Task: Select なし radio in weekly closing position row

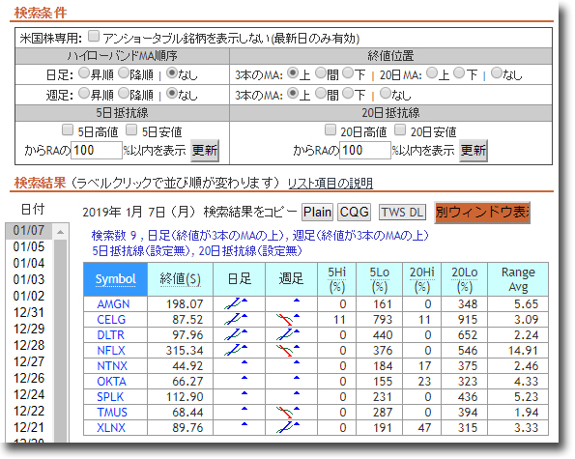Action: point(385,93)
